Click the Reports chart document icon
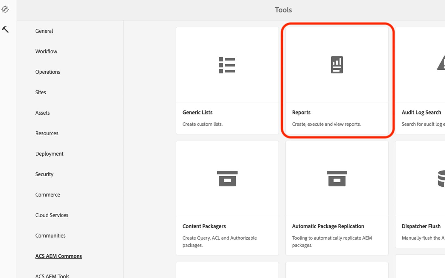This screenshot has width=445, height=278. pyautogui.click(x=337, y=65)
